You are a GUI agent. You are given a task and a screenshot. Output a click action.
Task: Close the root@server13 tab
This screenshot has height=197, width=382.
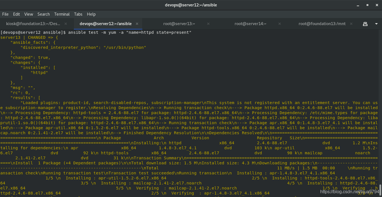(208, 24)
